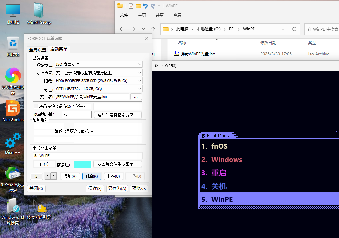Click the 预览<< button
This screenshot has width=339, height=238.
pyautogui.click(x=139, y=188)
